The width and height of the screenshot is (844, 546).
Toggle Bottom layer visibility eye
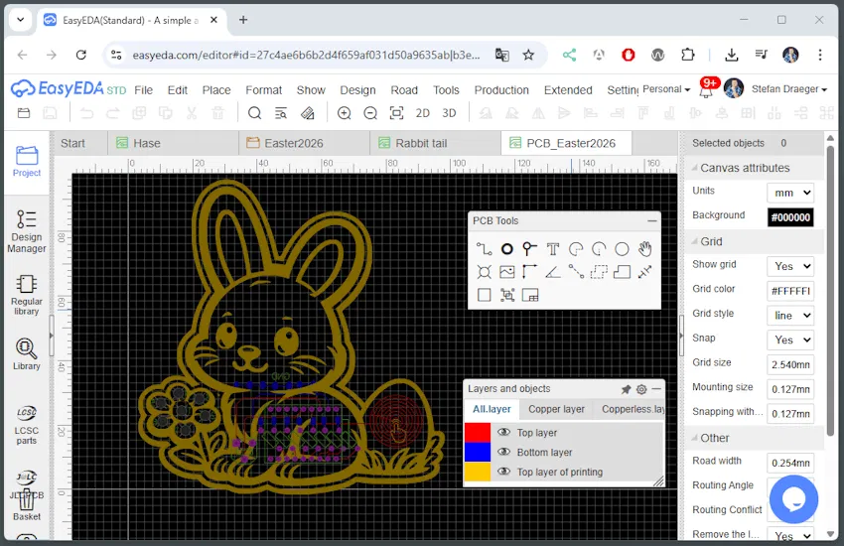(x=503, y=453)
